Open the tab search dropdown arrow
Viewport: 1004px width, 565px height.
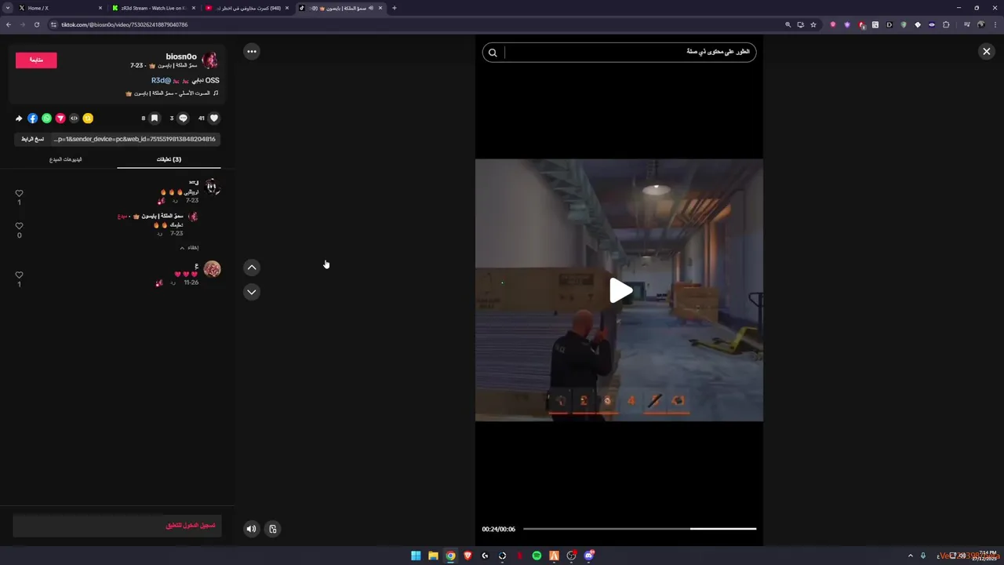[x=8, y=8]
